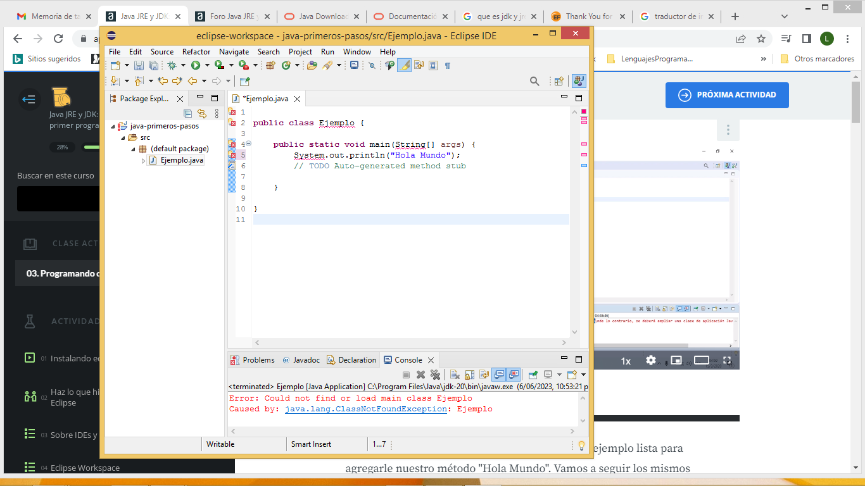The height and width of the screenshot is (486, 865).
Task: Click the Previous Annotation arrow icon
Action: [x=138, y=81]
